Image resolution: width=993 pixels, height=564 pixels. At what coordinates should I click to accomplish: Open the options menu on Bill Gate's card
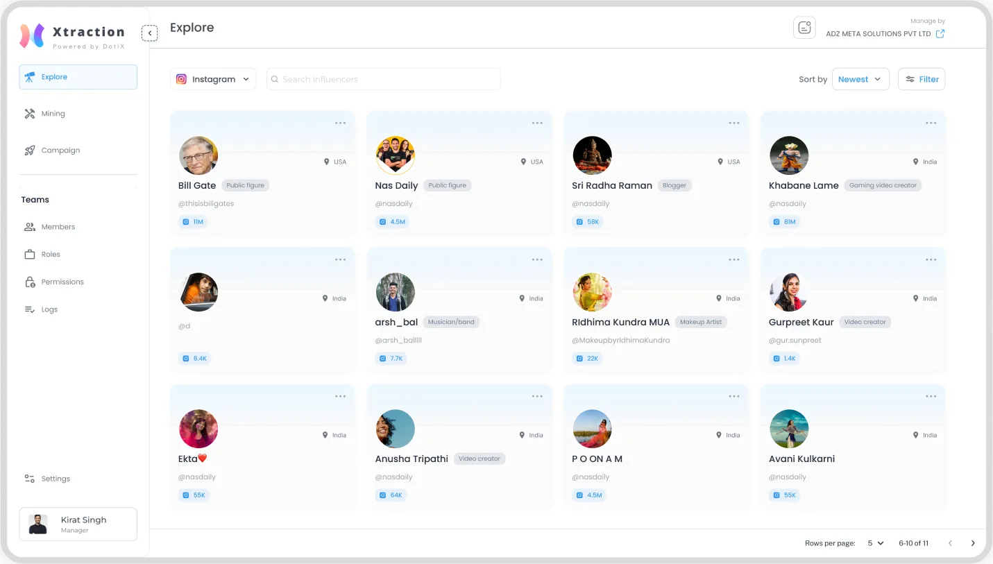[340, 123]
